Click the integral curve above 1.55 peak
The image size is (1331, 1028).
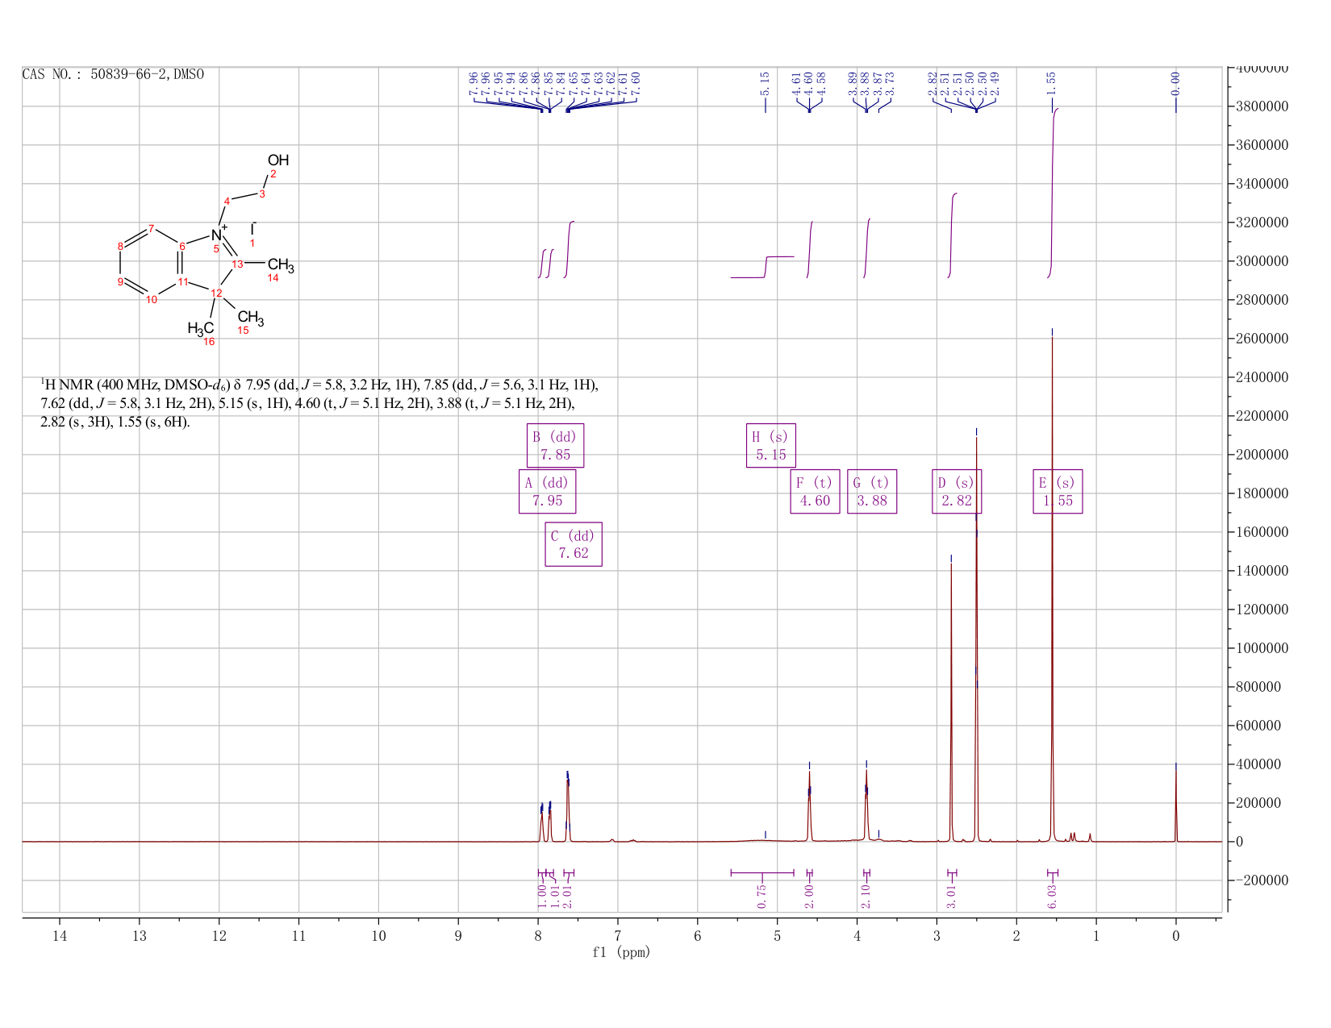1053,194
